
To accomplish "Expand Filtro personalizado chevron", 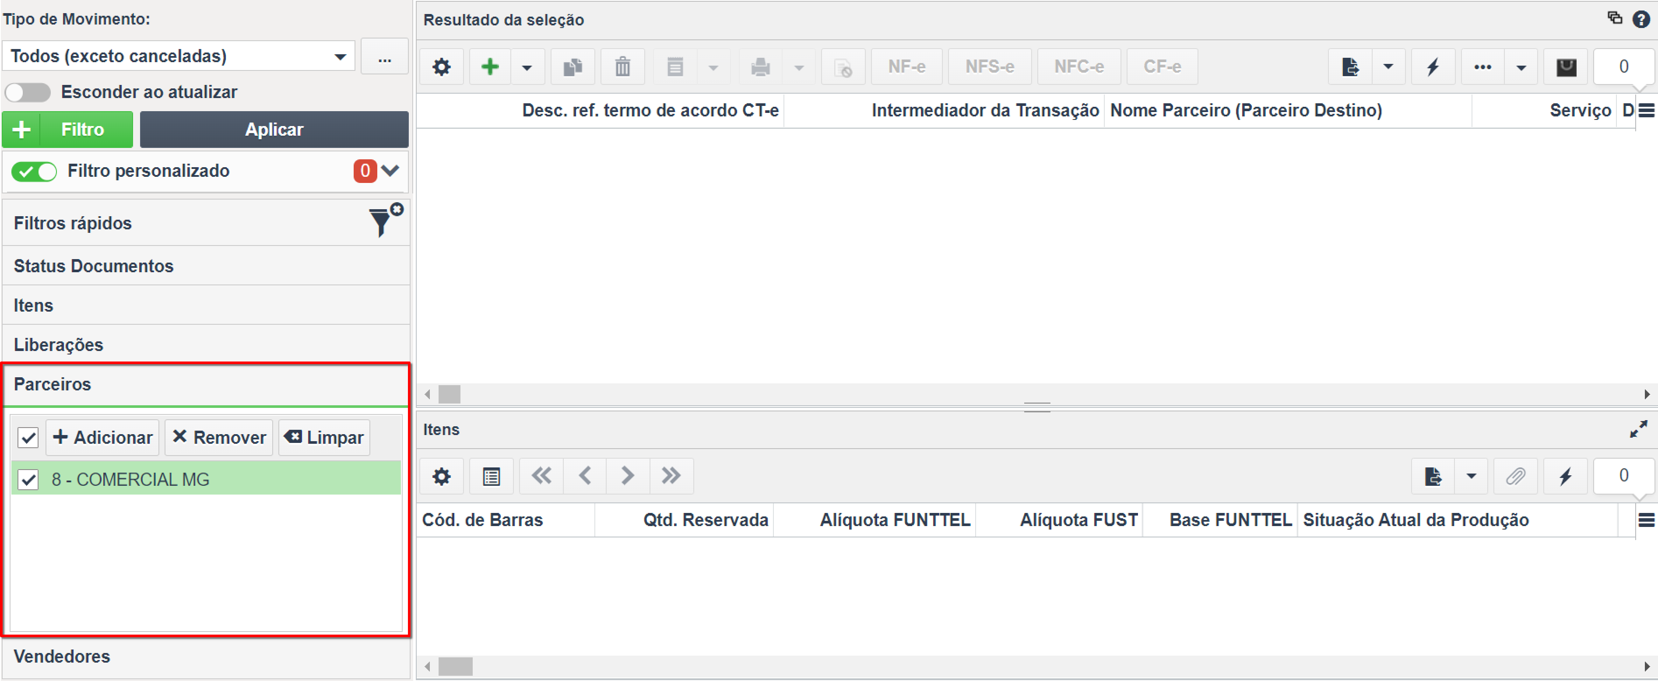I will click(390, 171).
